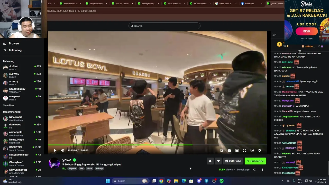Open peachybunny followed channel

point(22,90)
